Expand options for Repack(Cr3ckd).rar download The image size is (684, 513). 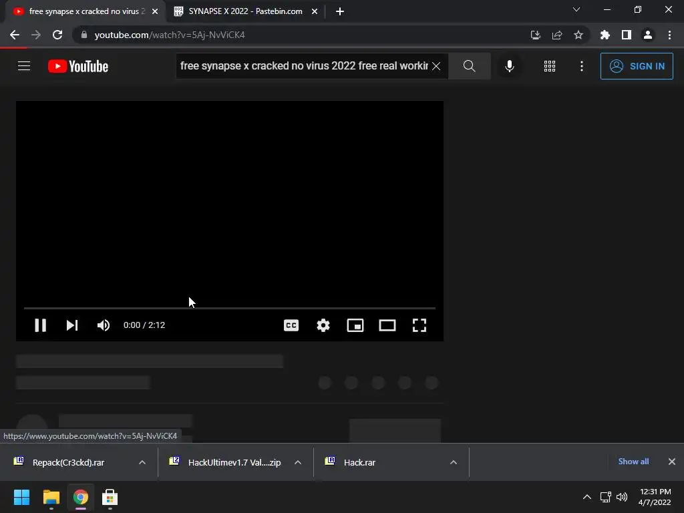click(x=142, y=462)
